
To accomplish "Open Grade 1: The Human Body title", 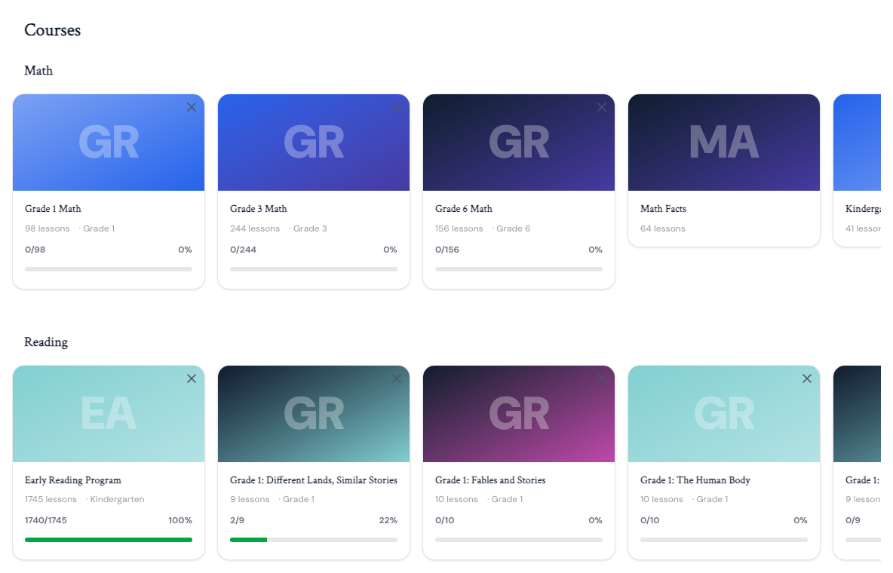I will (x=695, y=480).
